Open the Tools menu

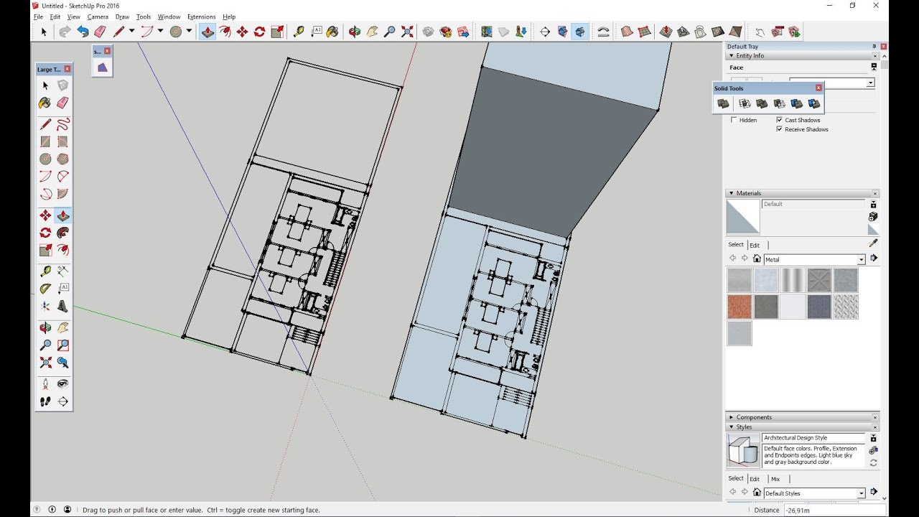[x=144, y=17]
